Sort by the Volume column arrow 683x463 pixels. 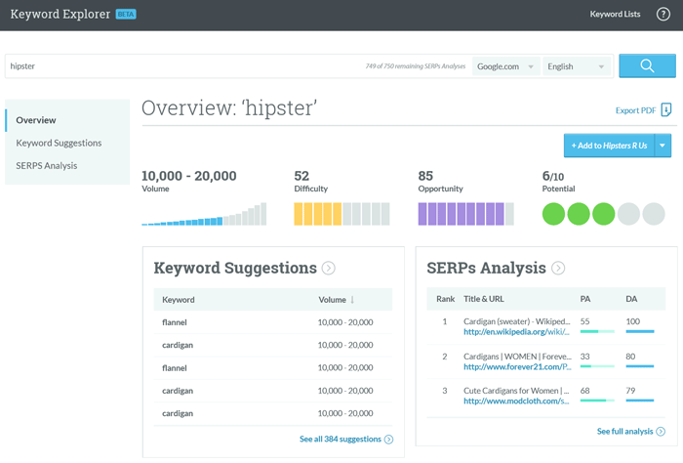click(352, 300)
